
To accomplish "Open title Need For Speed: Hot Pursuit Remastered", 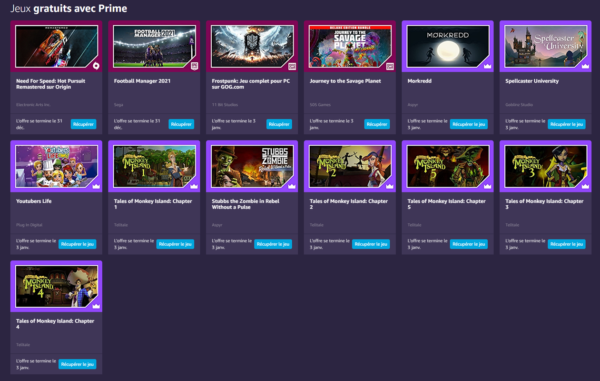I will click(x=50, y=84).
